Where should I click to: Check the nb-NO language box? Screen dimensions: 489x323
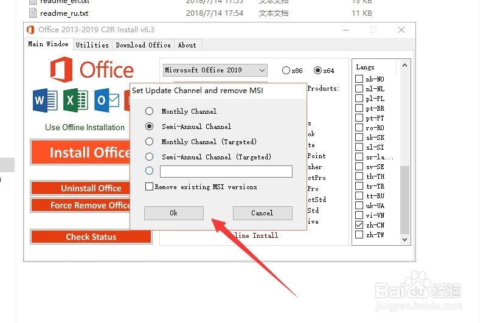pos(359,79)
